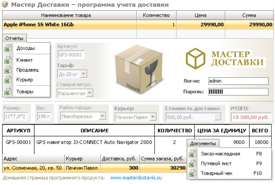Click the quantity cell 1 in iPhone row
This screenshot has height=185, width=275.
156,25
